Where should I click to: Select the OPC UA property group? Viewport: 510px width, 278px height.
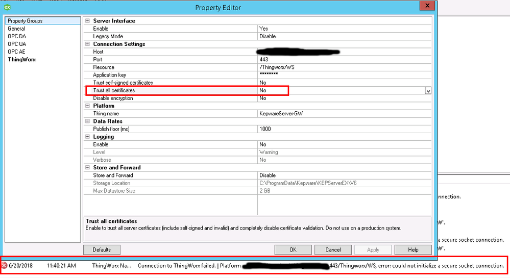(17, 44)
